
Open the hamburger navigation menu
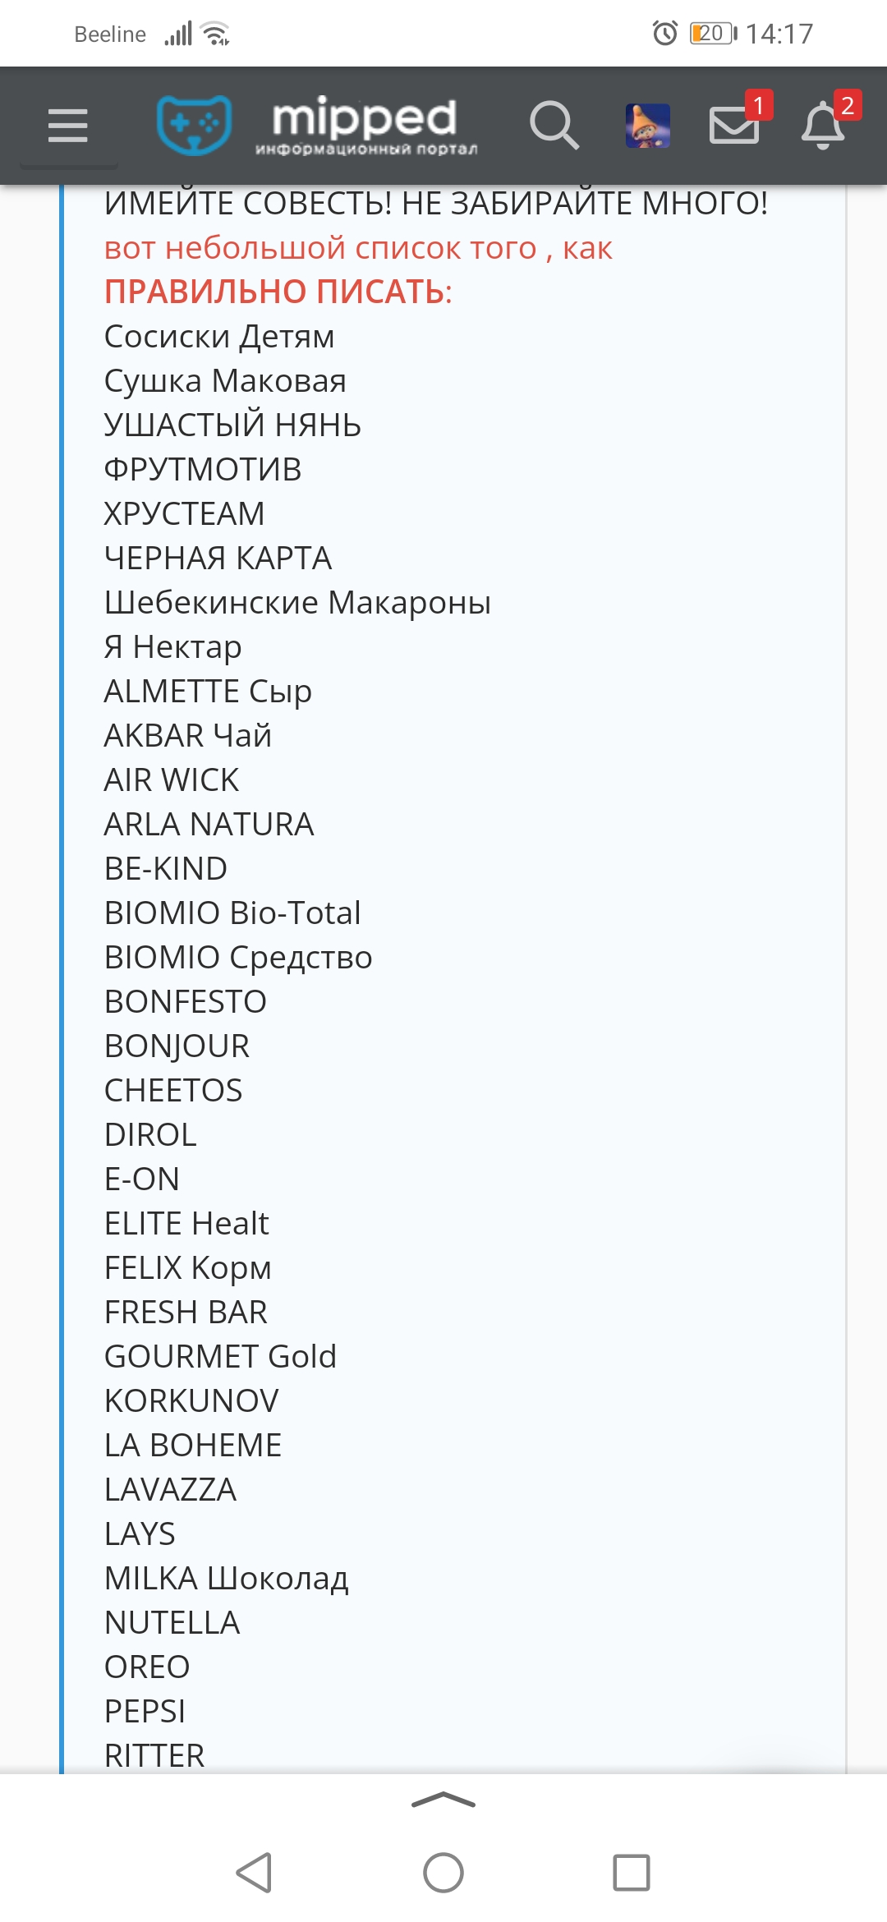68,126
